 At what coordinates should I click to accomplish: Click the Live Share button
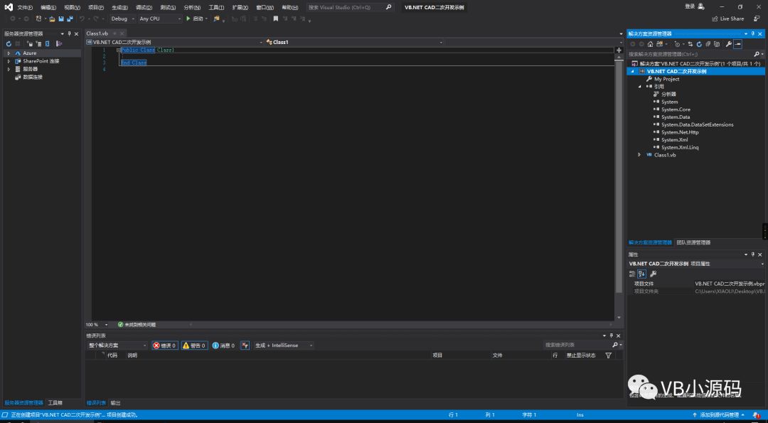click(x=728, y=18)
